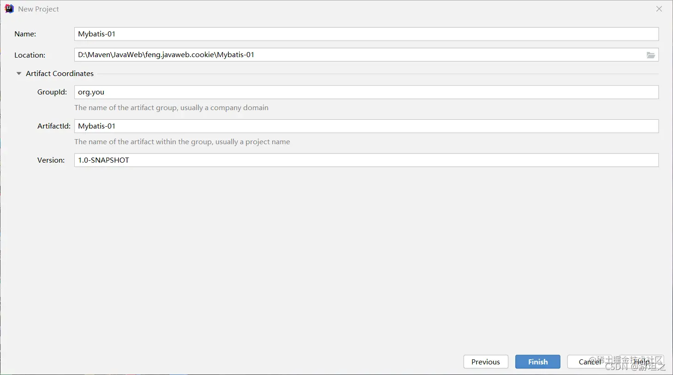Edit the Version field

pos(366,160)
